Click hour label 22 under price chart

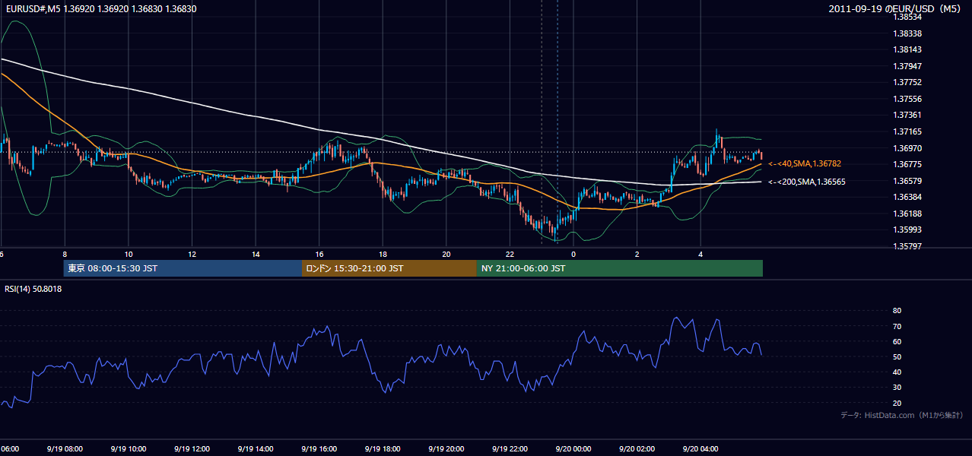coord(510,255)
